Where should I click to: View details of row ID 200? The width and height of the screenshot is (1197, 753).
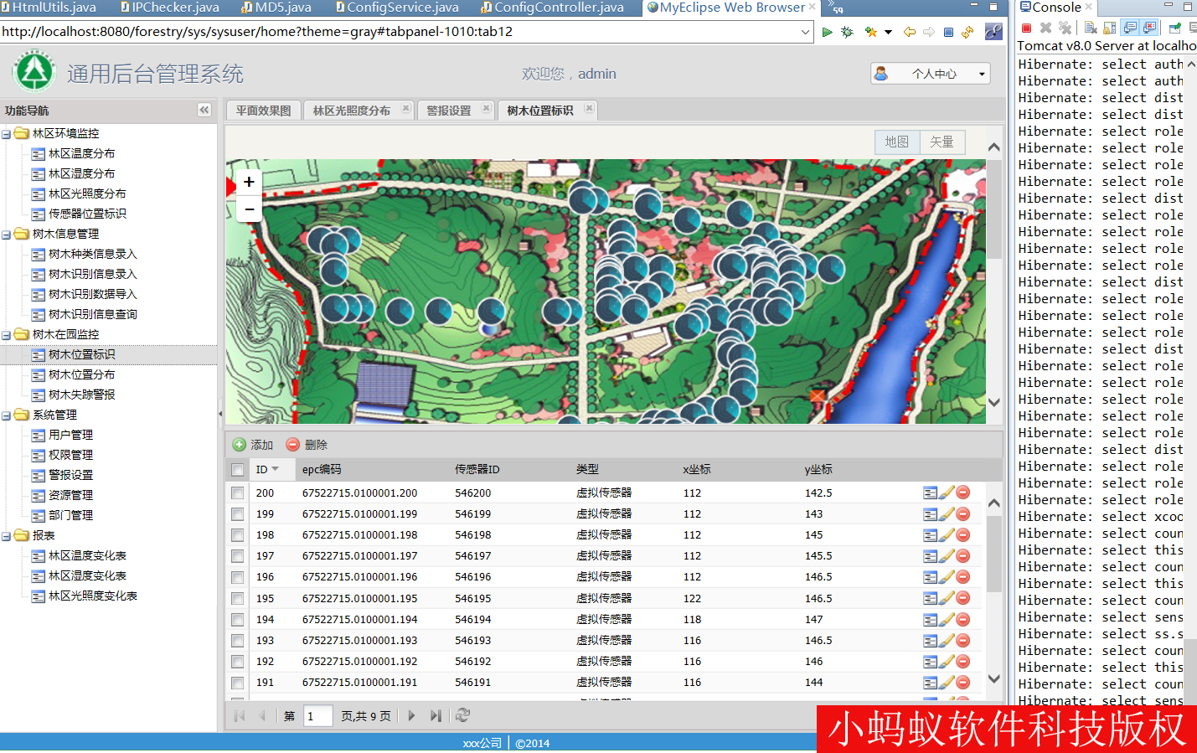930,493
